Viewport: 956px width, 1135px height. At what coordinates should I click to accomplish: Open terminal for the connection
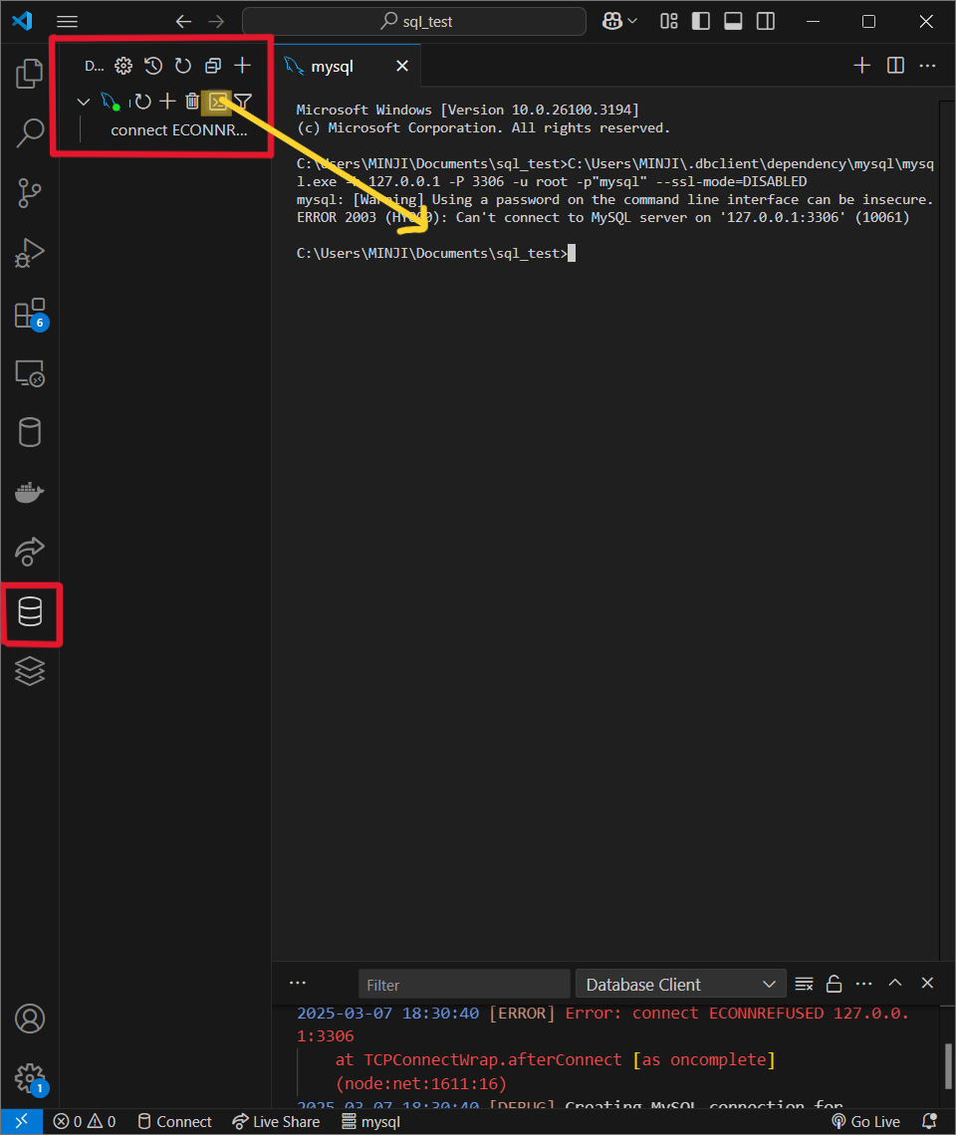(218, 102)
